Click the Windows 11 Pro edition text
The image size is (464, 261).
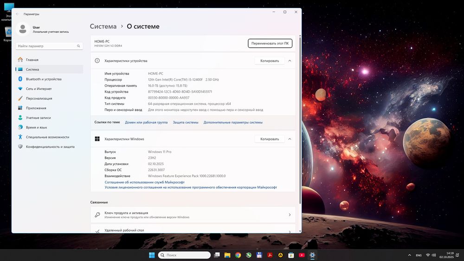tap(160, 152)
